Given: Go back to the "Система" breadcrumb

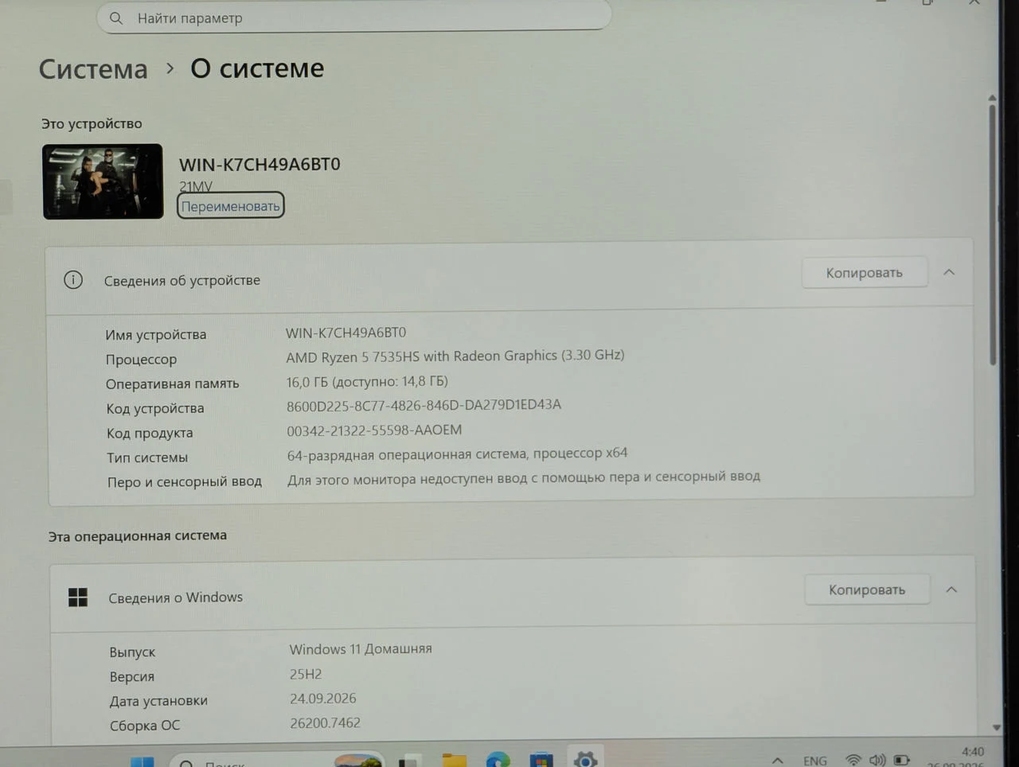Looking at the screenshot, I should coord(93,69).
